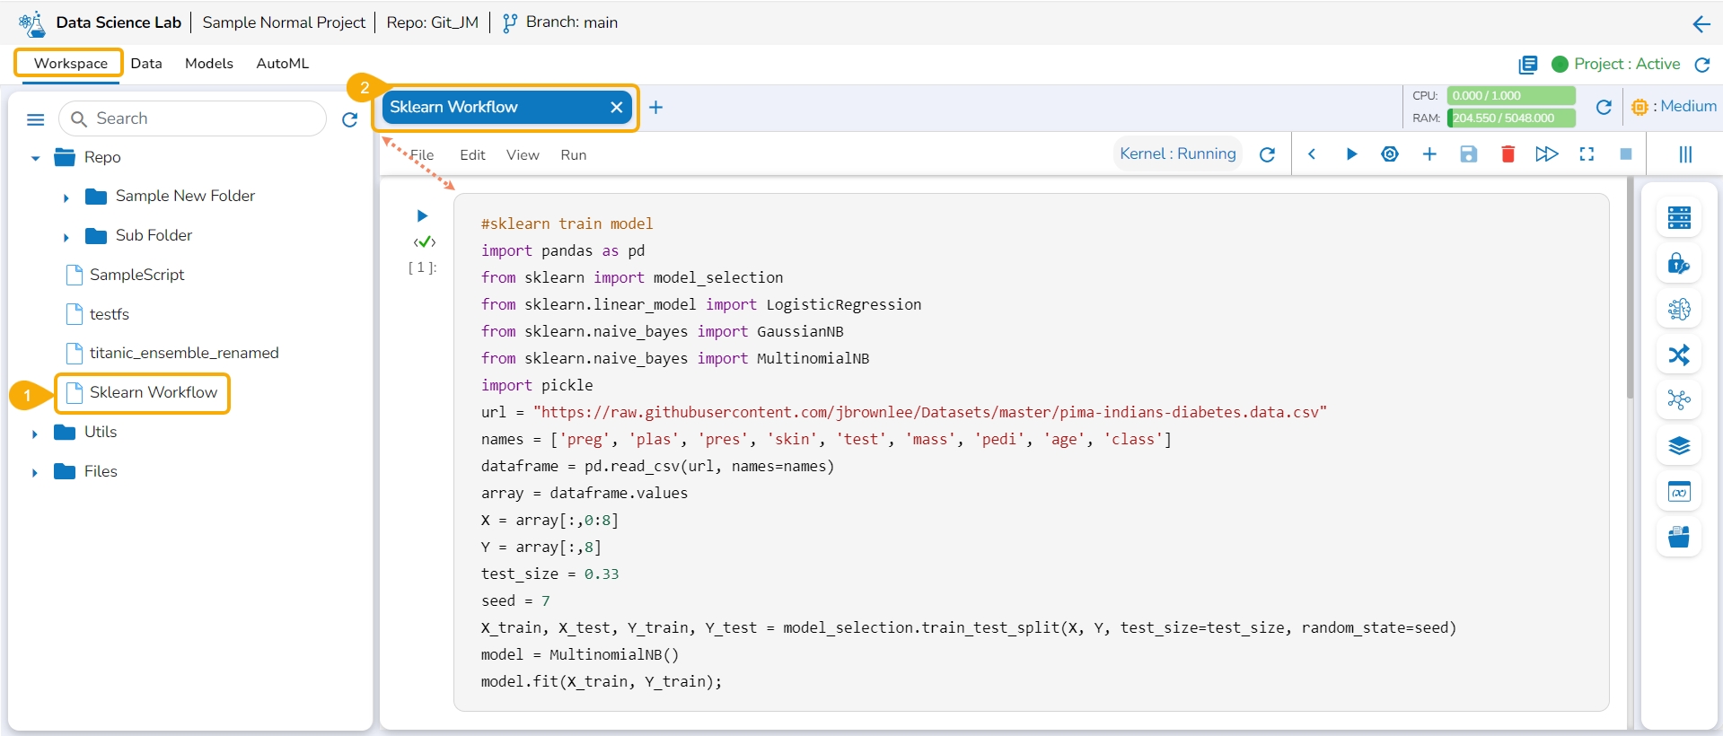
Task: Open the Data tab
Action: [146, 64]
